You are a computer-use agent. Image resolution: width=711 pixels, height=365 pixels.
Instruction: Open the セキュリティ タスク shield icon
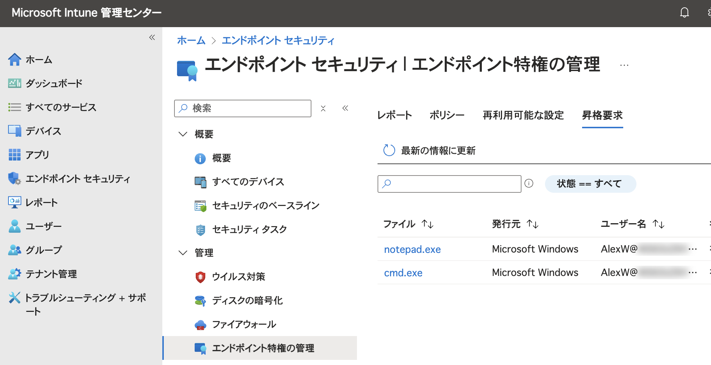click(200, 230)
